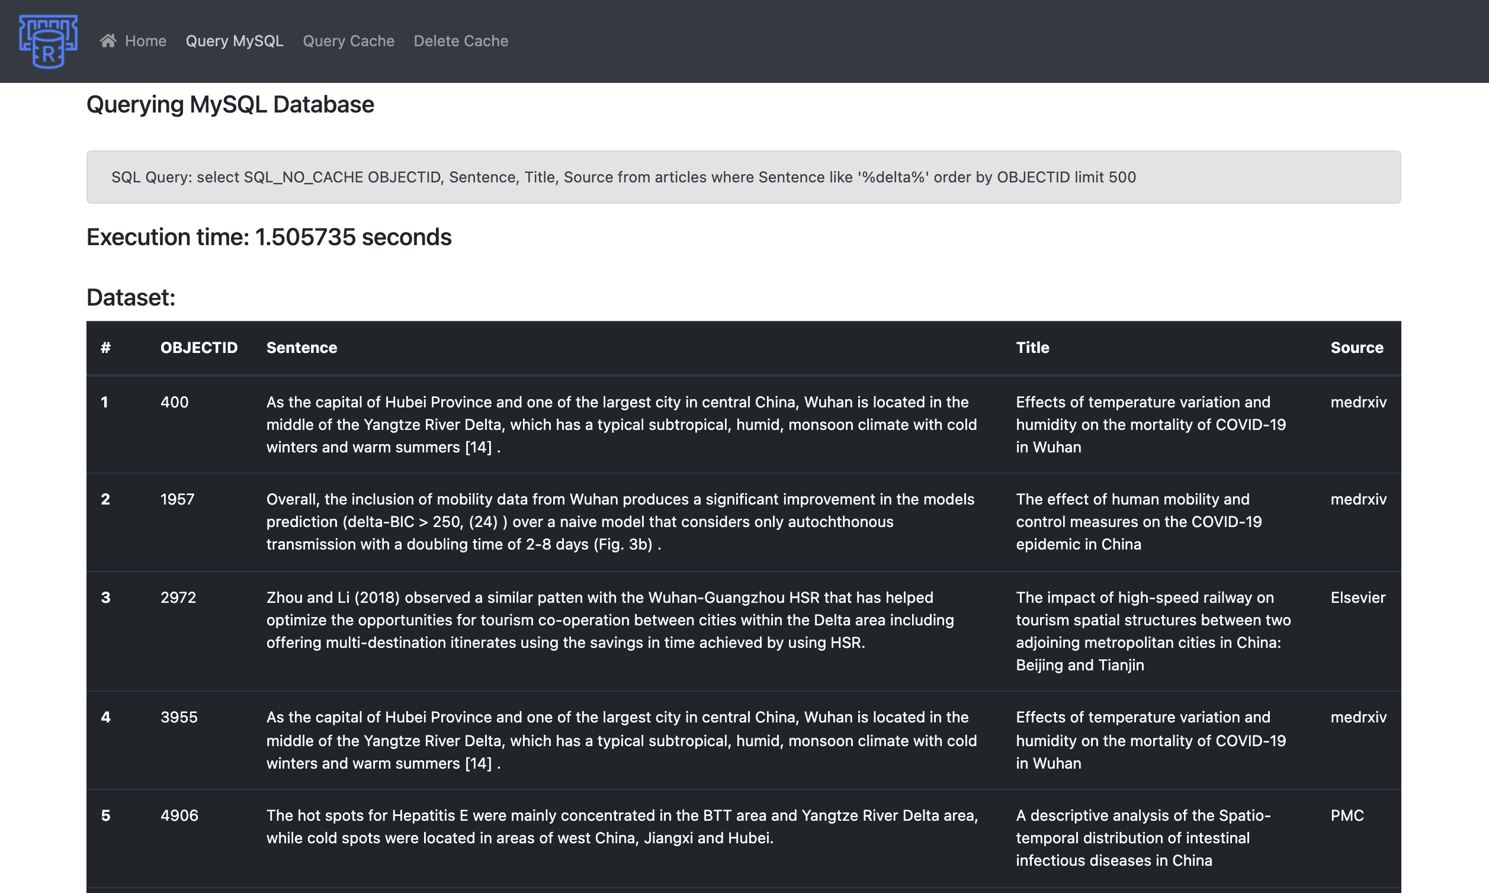Click OBJECTID 3955 cell
This screenshot has width=1489, height=893.
(x=179, y=717)
